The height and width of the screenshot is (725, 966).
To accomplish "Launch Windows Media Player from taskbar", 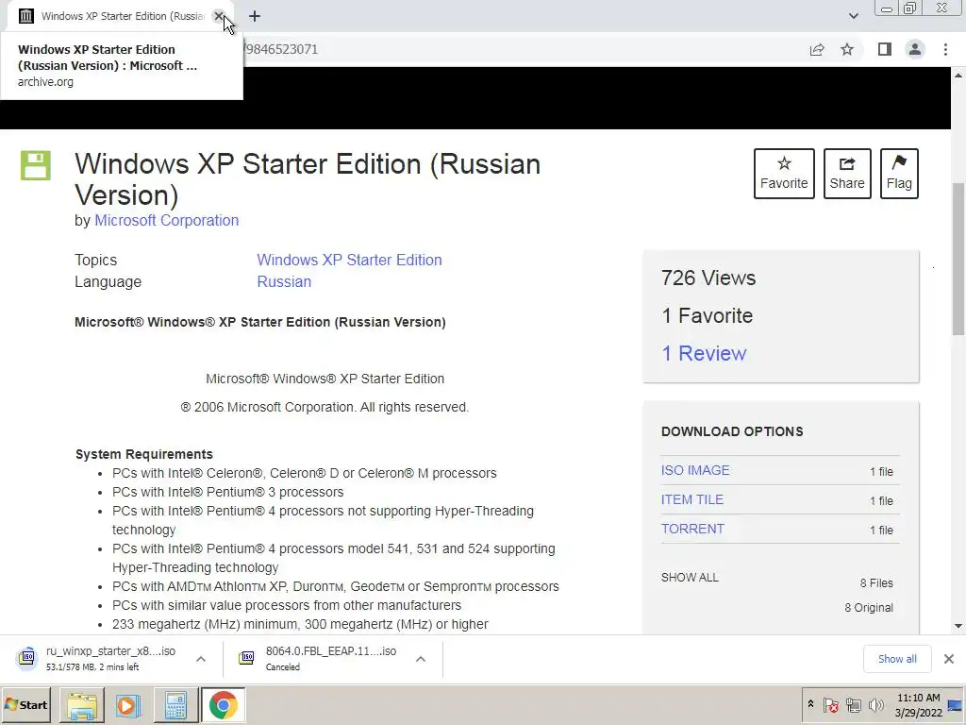I will pos(128,705).
